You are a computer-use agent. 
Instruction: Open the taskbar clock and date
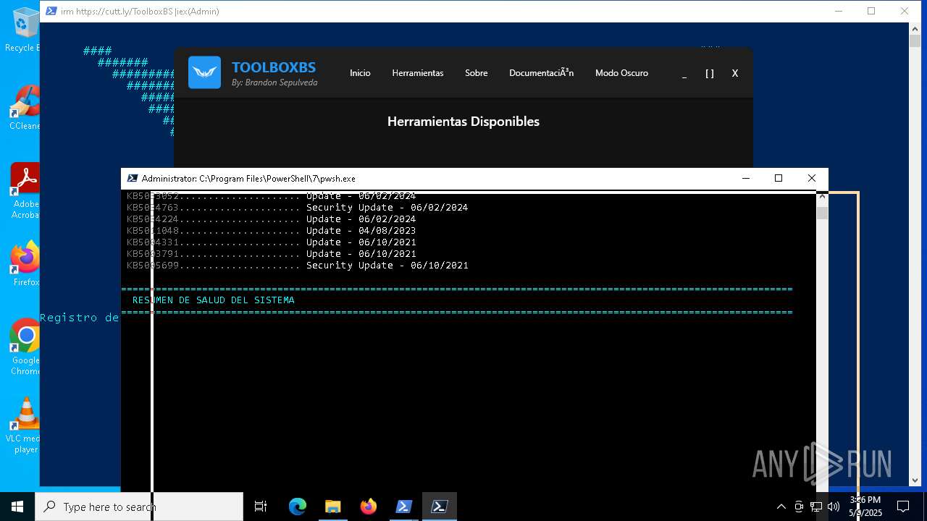(x=865, y=507)
